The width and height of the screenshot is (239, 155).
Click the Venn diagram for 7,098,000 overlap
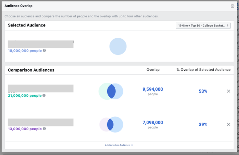[111, 124]
